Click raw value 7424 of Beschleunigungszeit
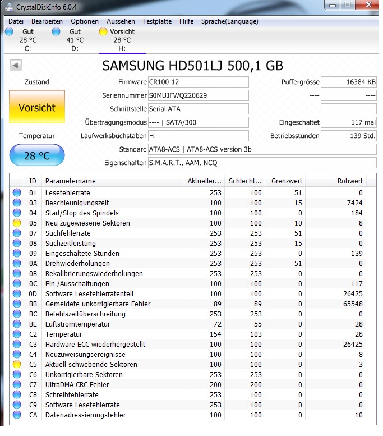Viewport: 383px width, 436px height. click(x=354, y=203)
